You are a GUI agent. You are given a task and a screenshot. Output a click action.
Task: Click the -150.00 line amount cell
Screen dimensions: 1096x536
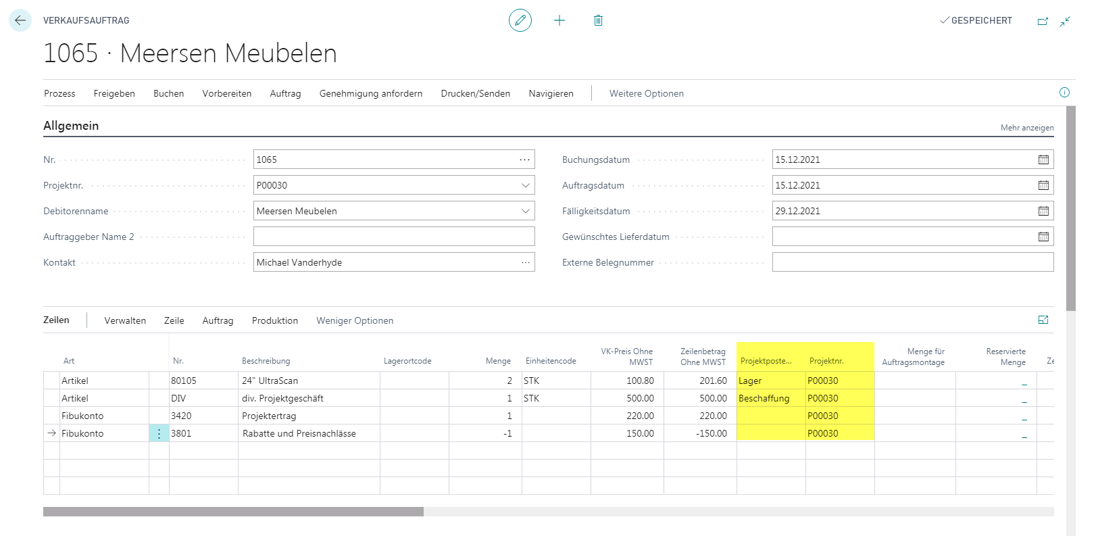[700, 433]
